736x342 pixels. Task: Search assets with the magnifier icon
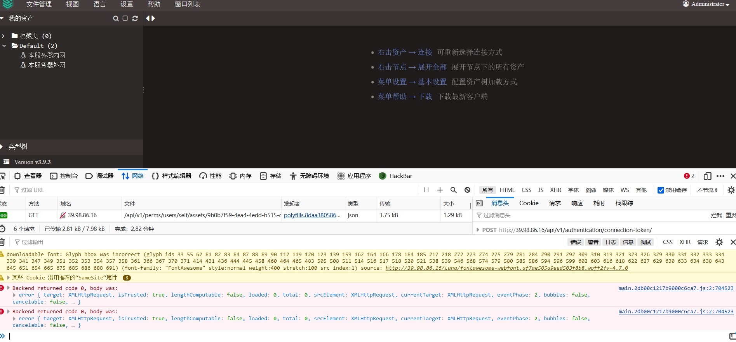[x=116, y=18]
